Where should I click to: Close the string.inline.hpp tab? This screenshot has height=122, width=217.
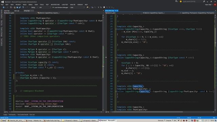pyautogui.click(x=117, y=11)
